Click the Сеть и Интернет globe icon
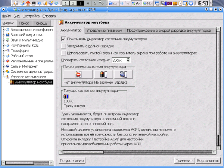Image resolution: width=224 pixels, height=168 pixels. [7, 66]
